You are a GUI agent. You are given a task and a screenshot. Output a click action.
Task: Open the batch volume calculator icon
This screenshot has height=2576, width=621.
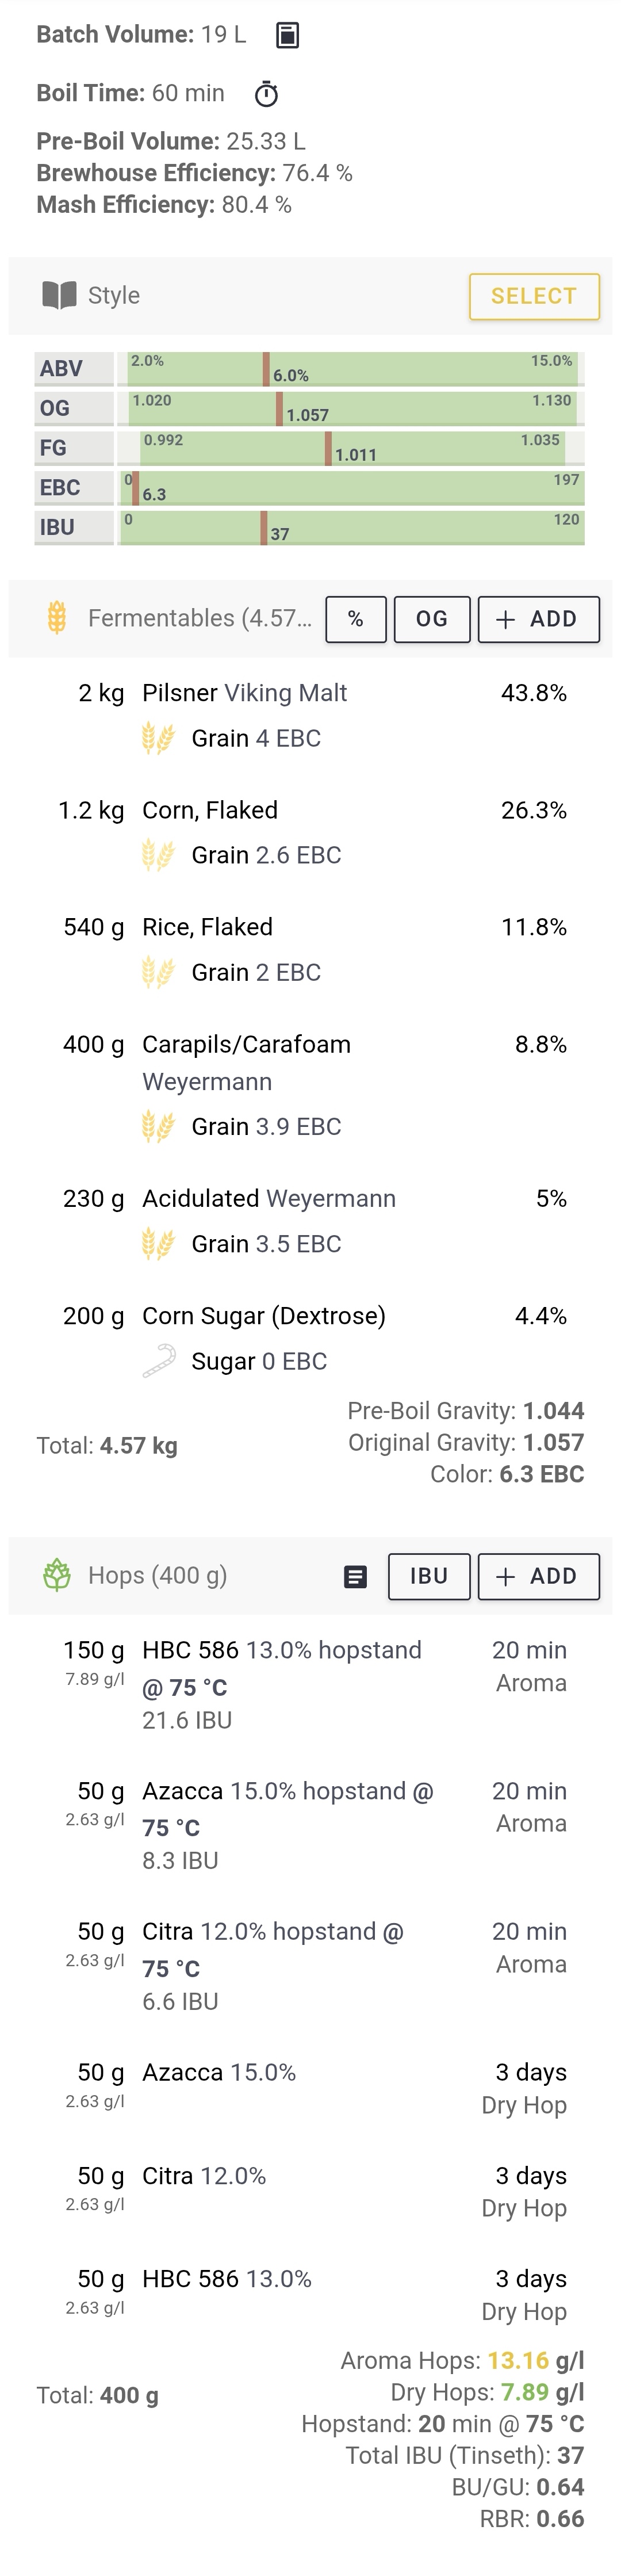coord(287,35)
